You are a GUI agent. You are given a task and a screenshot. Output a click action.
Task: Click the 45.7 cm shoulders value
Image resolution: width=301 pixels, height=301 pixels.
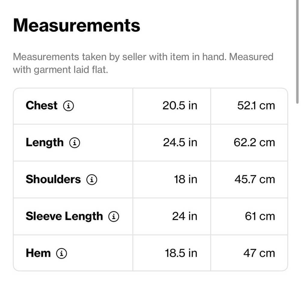click(x=255, y=179)
